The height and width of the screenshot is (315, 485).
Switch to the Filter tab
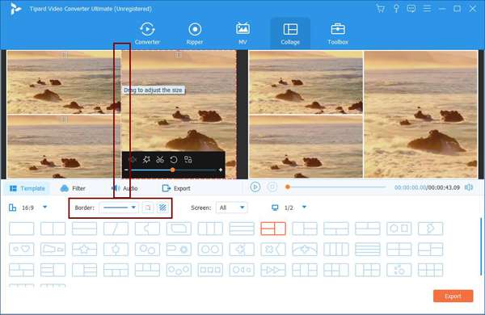pyautogui.click(x=73, y=188)
